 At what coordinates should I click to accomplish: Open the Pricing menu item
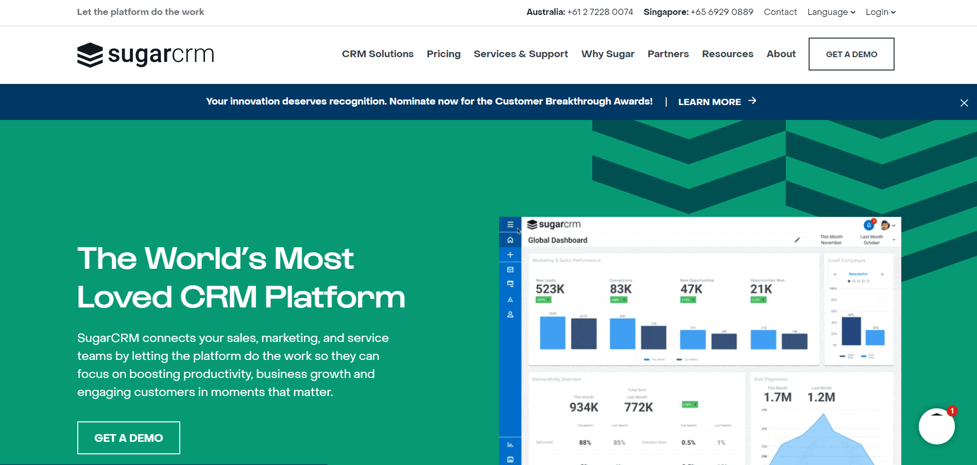coord(443,54)
